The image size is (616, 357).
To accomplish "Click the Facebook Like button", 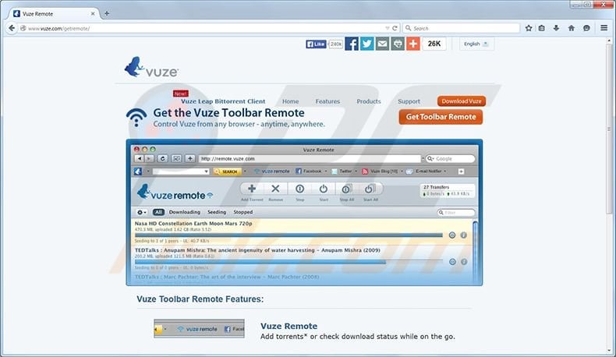I will tap(316, 44).
